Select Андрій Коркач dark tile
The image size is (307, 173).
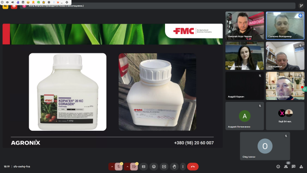245,86
